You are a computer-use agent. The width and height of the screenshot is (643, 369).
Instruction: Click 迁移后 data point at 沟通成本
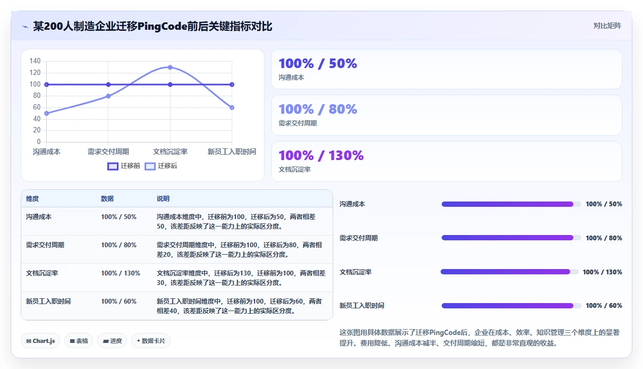click(x=47, y=113)
